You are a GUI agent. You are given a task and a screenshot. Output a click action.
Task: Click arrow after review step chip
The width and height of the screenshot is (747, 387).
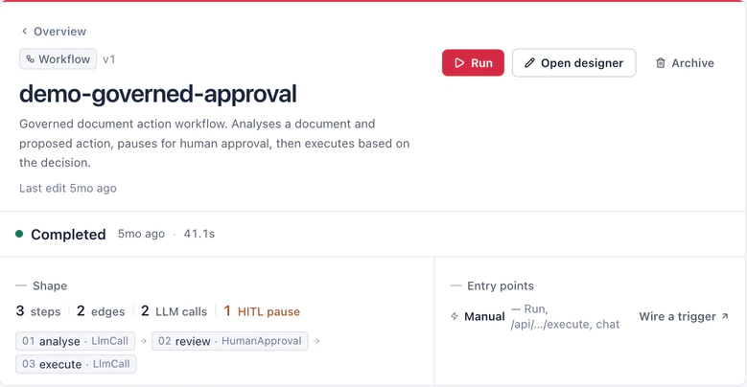click(316, 341)
